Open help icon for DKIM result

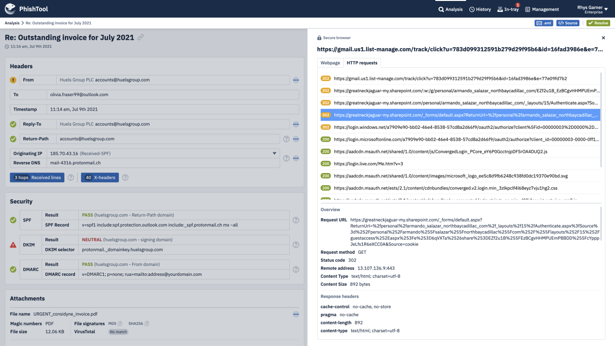(x=296, y=245)
